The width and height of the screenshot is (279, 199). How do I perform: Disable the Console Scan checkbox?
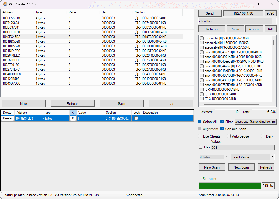[222, 129]
